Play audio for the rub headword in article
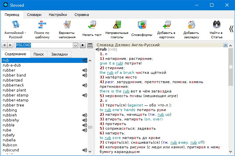 (97, 50)
